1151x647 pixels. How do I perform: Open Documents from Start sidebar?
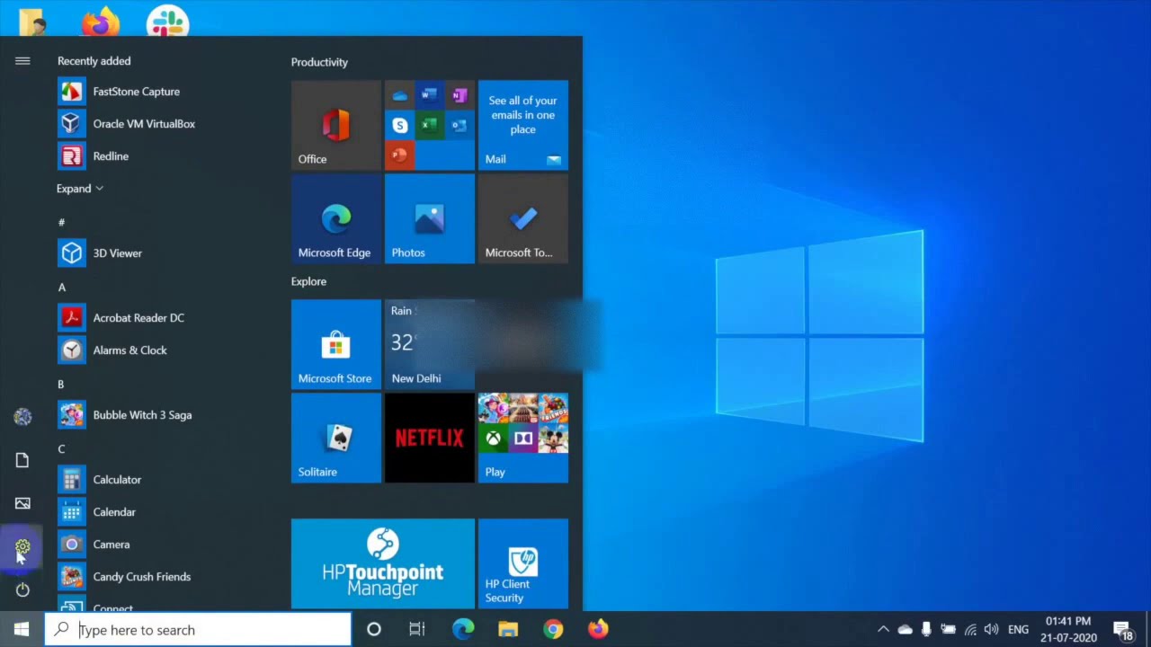[22, 460]
